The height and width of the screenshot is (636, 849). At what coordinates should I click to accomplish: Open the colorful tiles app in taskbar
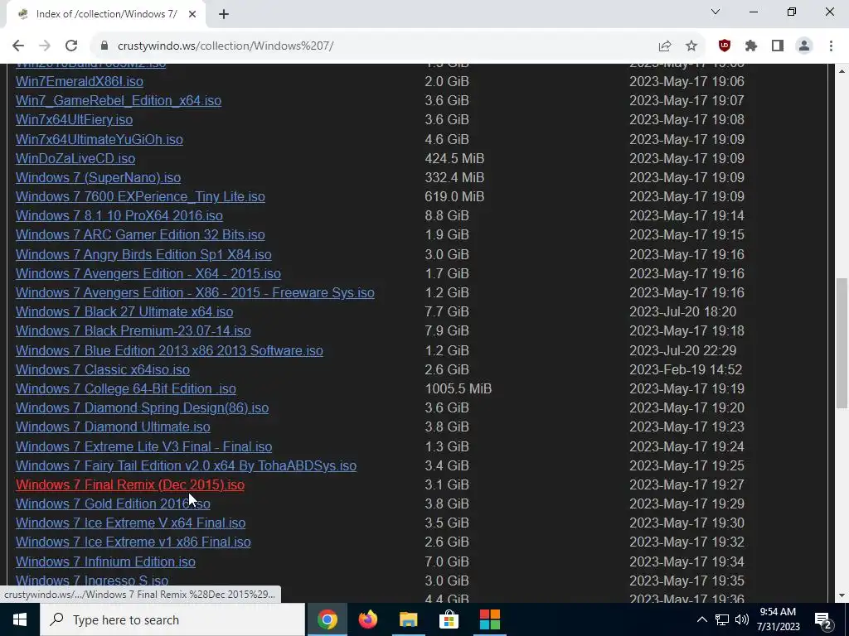[x=489, y=619]
